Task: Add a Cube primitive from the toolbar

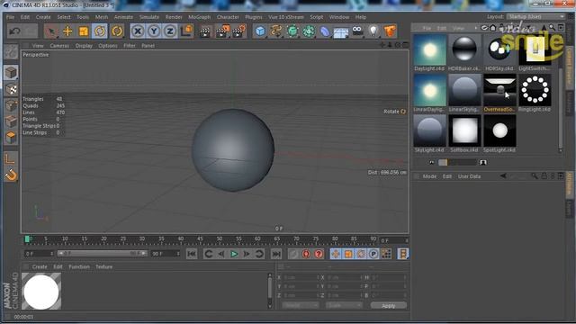Action: [260, 31]
